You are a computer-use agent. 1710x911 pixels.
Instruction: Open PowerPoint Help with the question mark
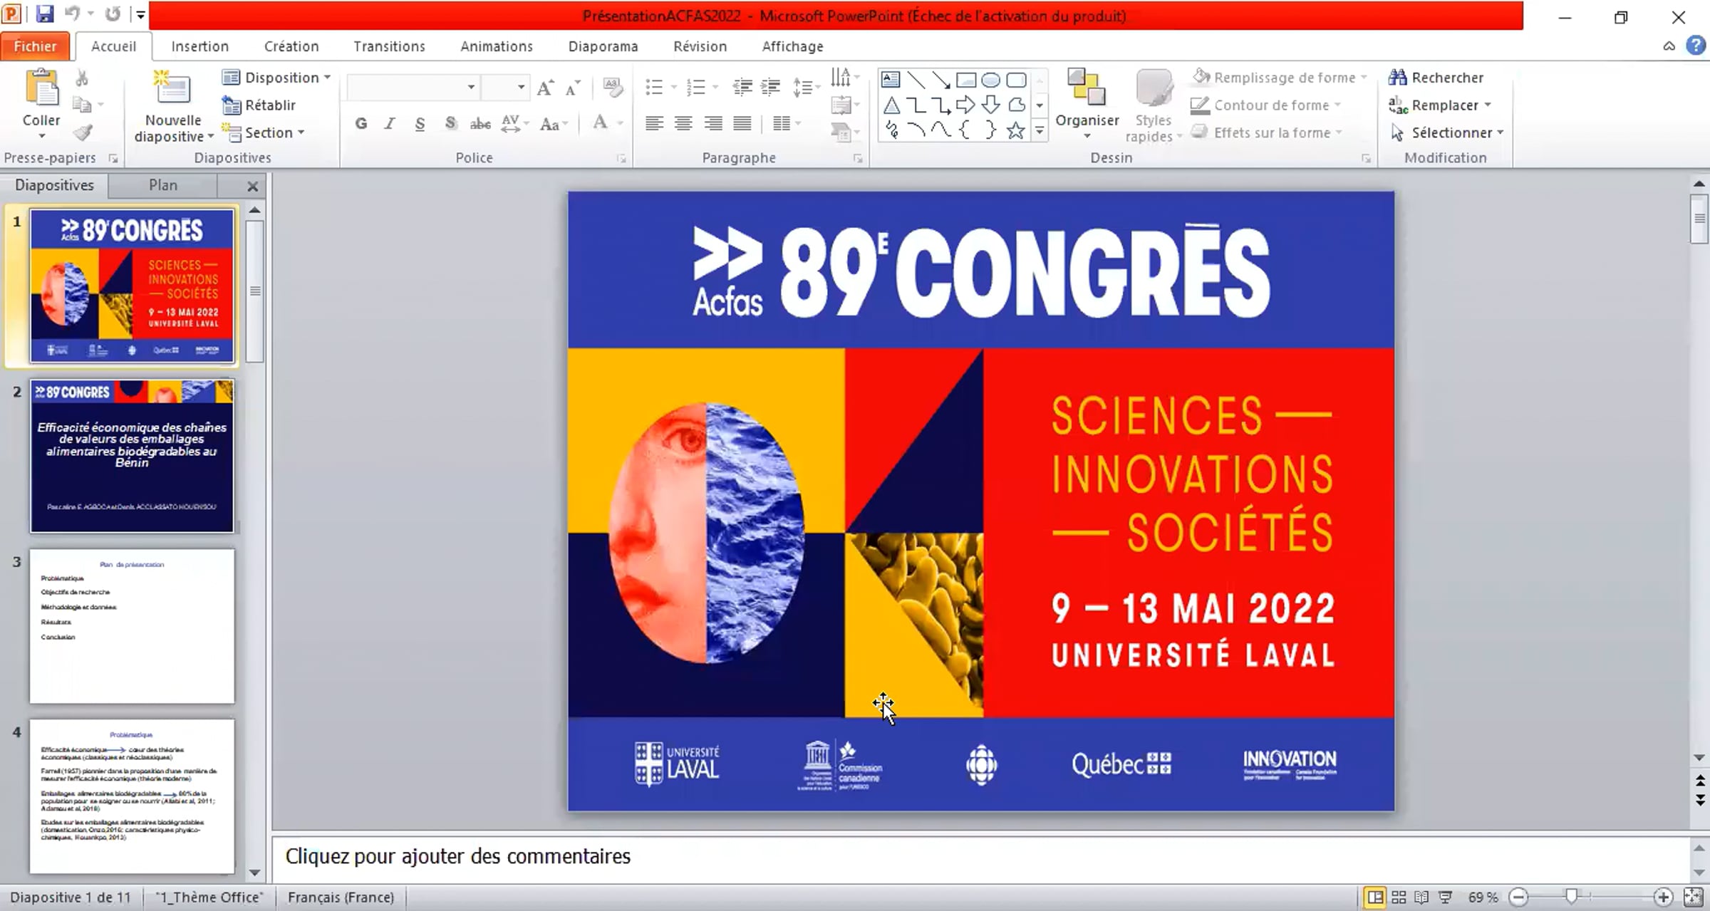click(x=1696, y=46)
